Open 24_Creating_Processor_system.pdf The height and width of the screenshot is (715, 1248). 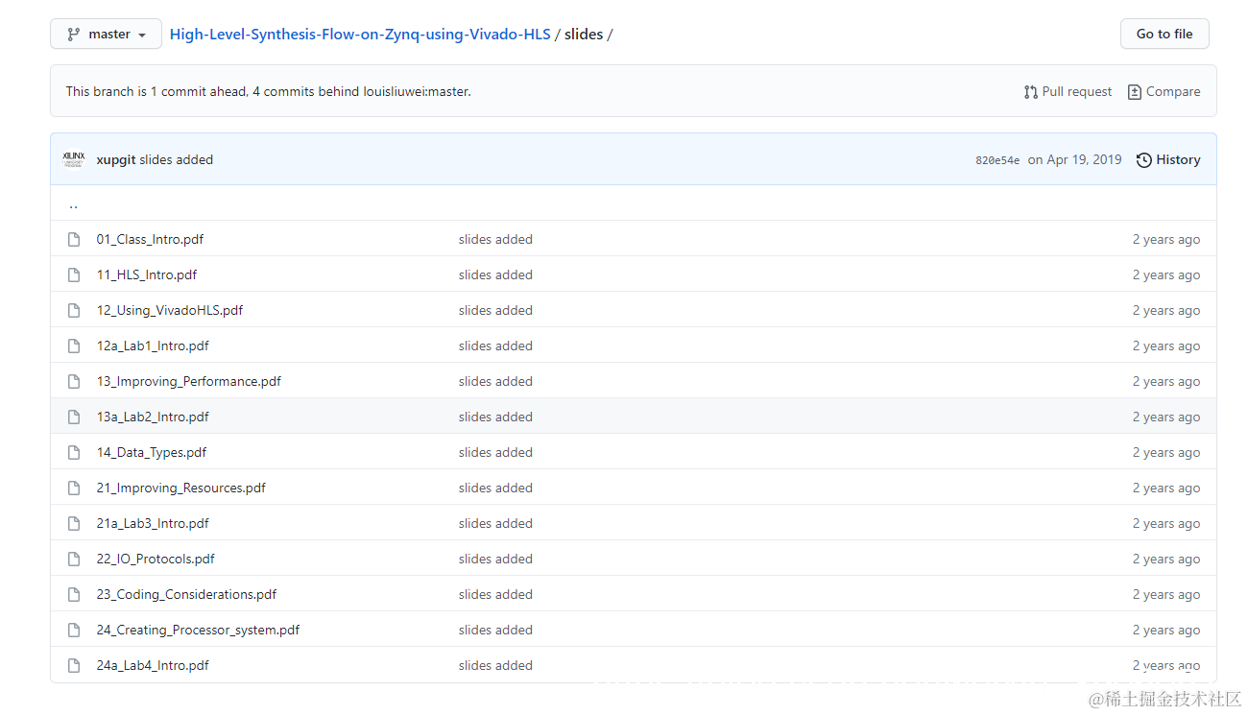click(198, 630)
